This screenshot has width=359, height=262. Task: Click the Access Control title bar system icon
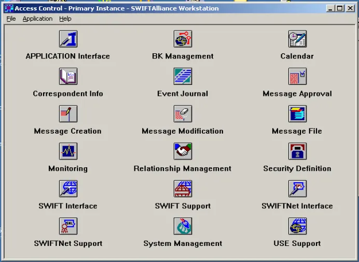tap(9, 8)
